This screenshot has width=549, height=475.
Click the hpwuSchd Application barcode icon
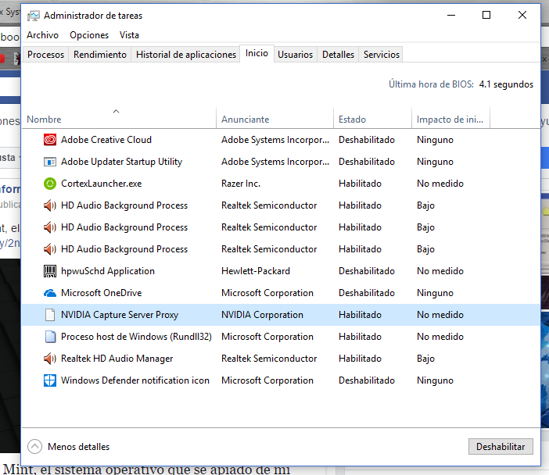click(x=50, y=271)
